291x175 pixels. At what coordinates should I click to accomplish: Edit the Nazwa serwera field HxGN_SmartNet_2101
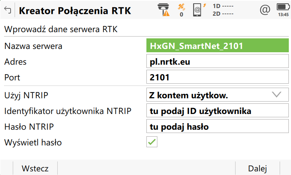(x=218, y=46)
